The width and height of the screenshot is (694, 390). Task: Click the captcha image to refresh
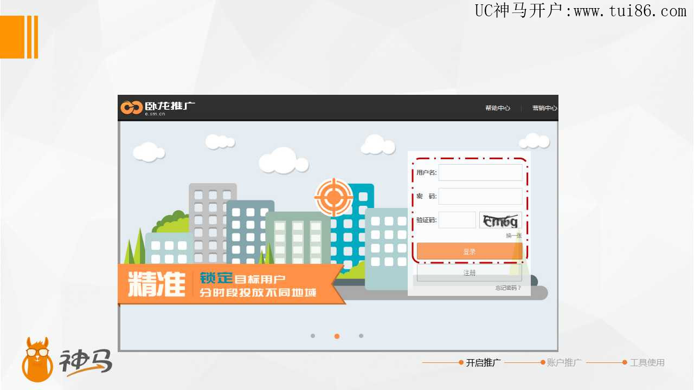[x=500, y=220]
